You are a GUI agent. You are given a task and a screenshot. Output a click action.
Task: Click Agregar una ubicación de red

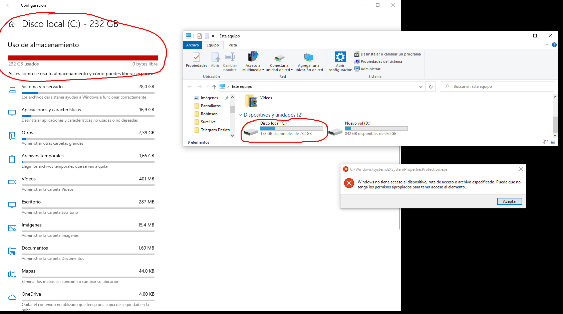[x=309, y=61]
